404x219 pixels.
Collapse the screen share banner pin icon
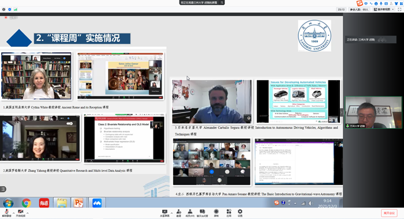[222, 2]
